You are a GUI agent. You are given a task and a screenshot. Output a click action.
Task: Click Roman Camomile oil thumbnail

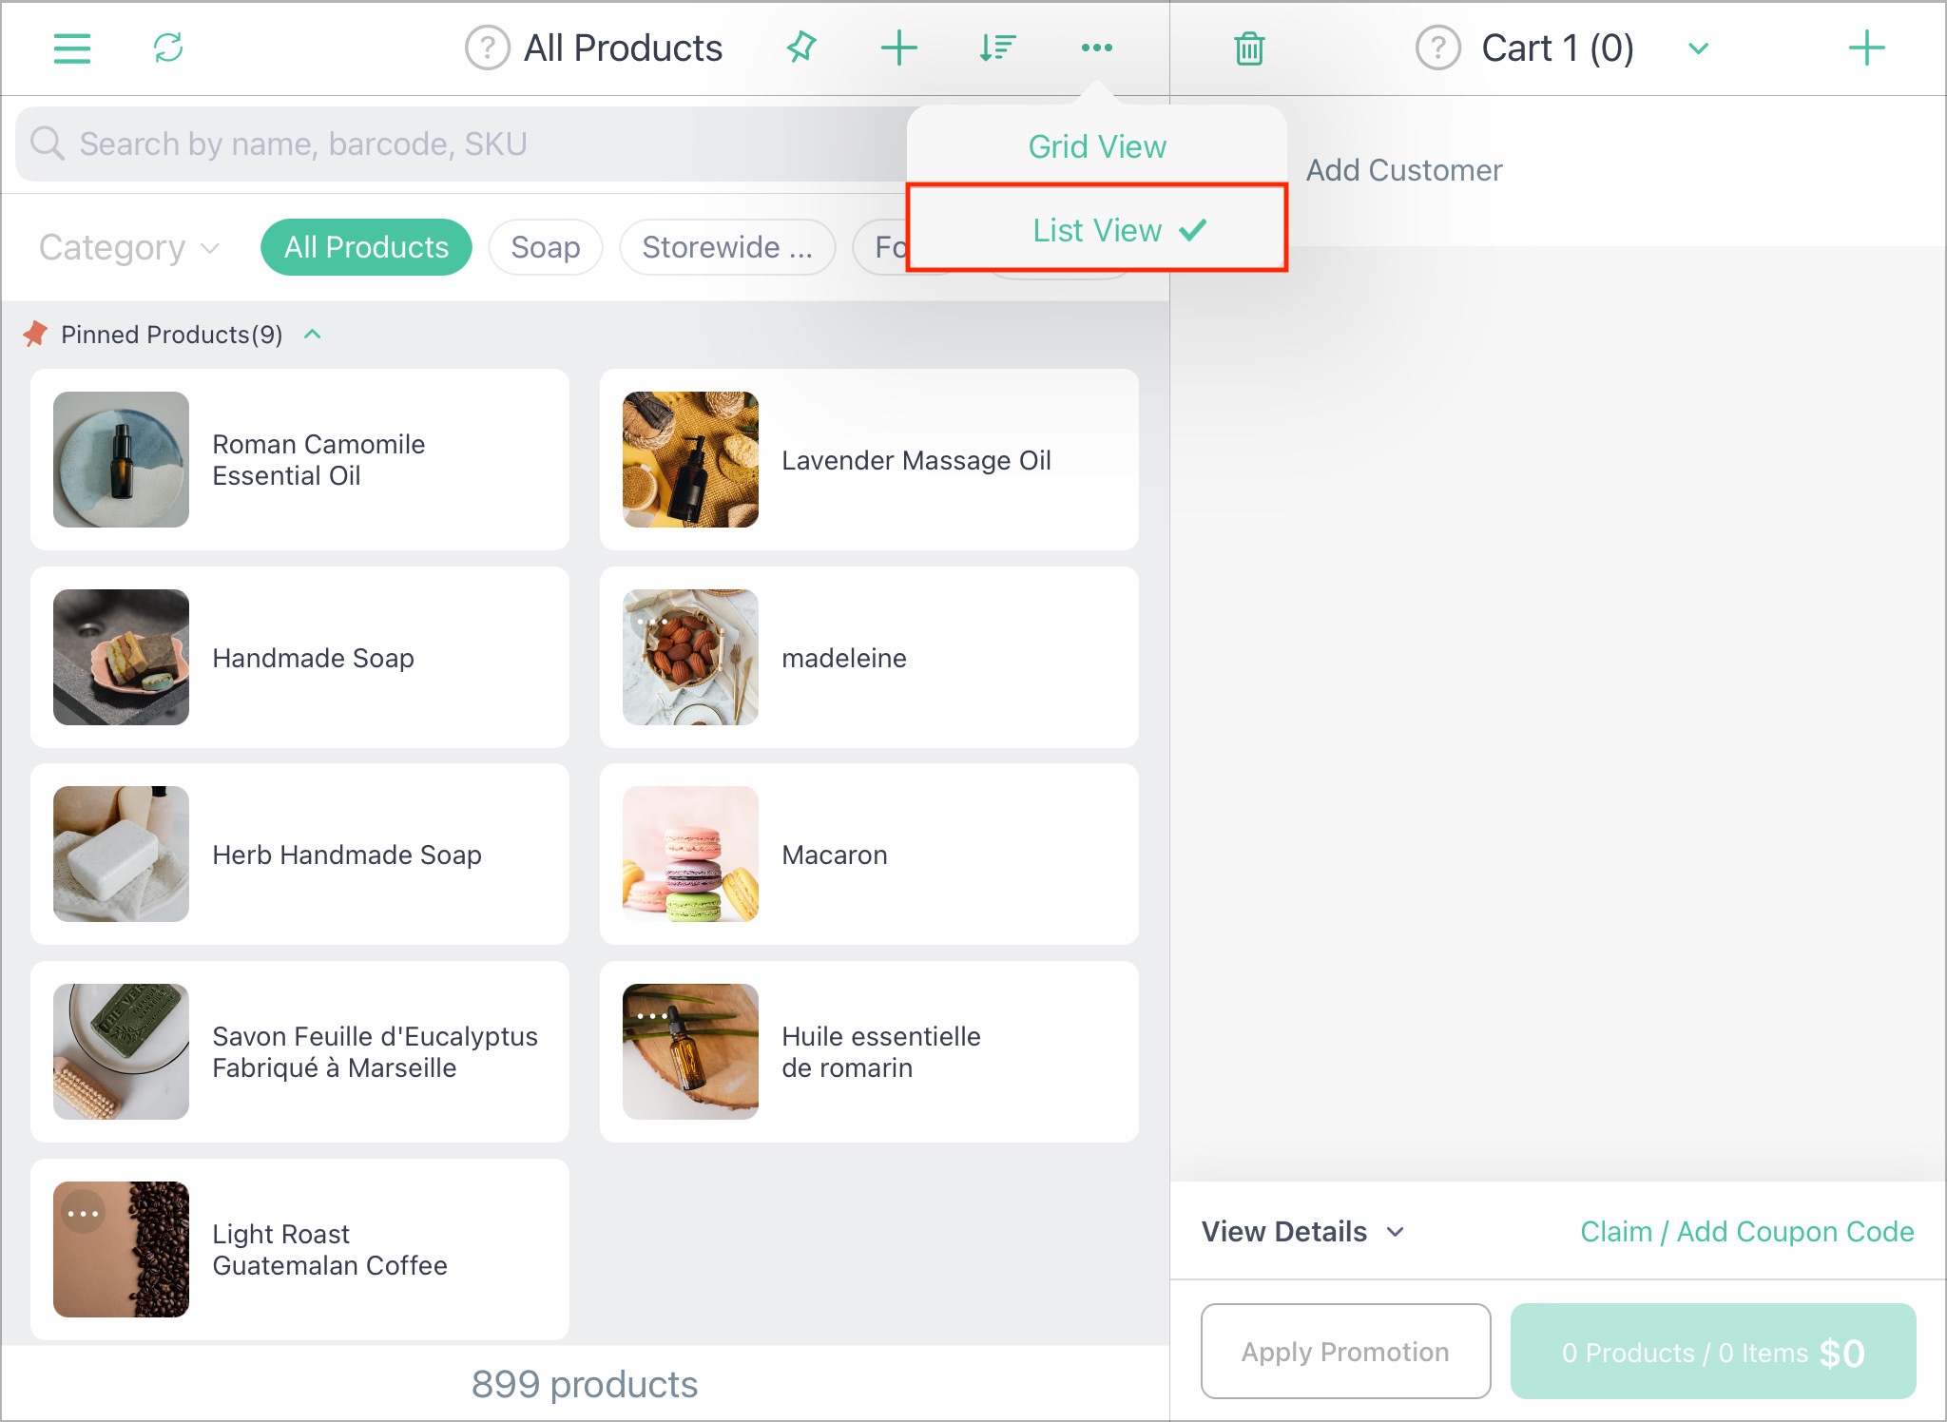[x=121, y=459]
